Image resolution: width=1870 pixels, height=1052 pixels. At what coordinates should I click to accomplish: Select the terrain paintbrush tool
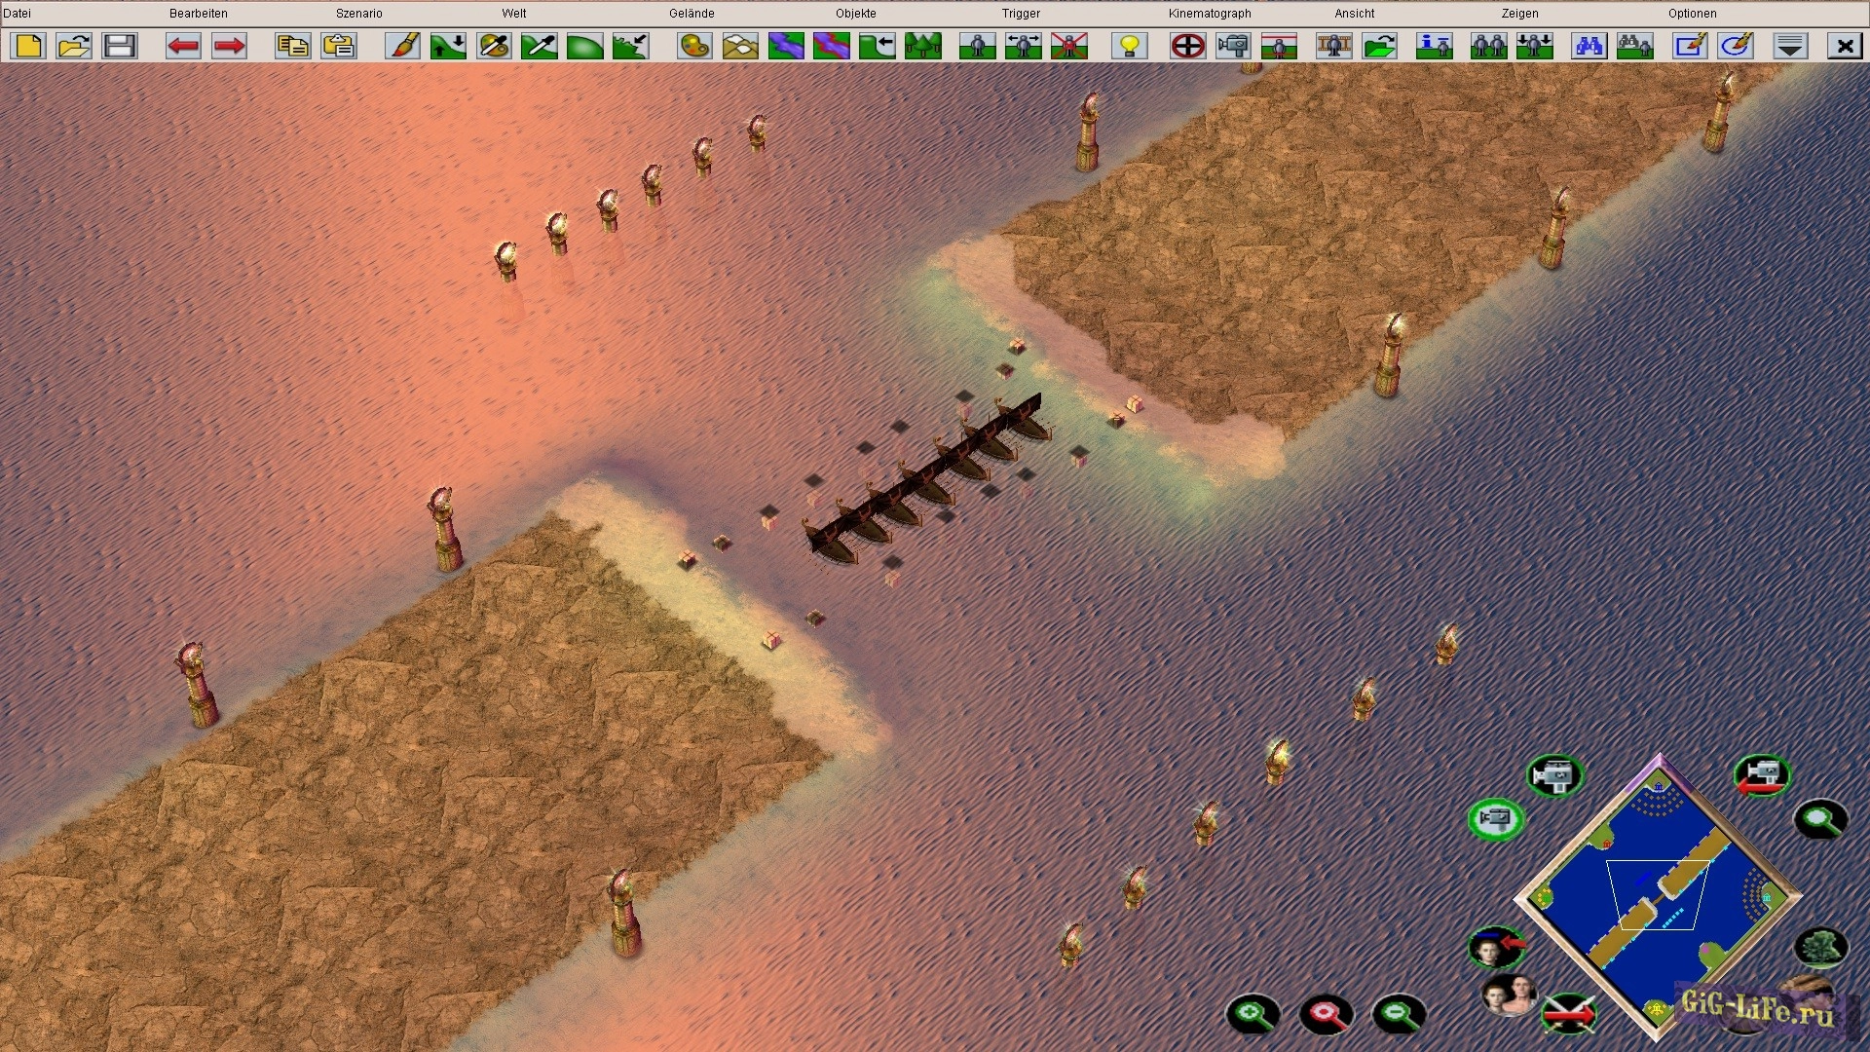point(402,46)
